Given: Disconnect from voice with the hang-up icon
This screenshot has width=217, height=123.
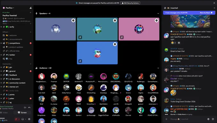Looking at the screenshot, I should pos(29,107).
